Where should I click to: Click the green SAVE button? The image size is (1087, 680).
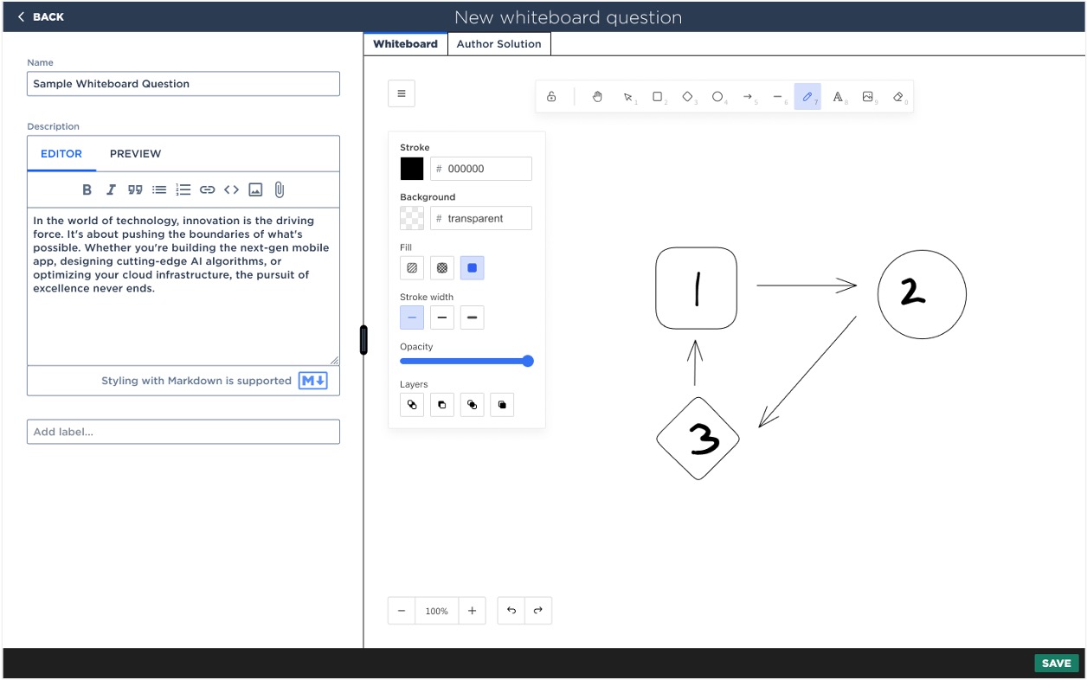tap(1056, 664)
